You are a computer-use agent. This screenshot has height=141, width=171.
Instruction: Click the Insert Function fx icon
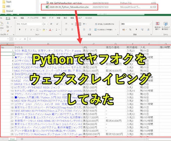[25, 39]
